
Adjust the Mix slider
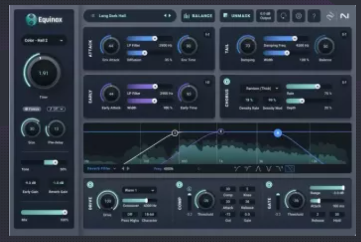44,212
